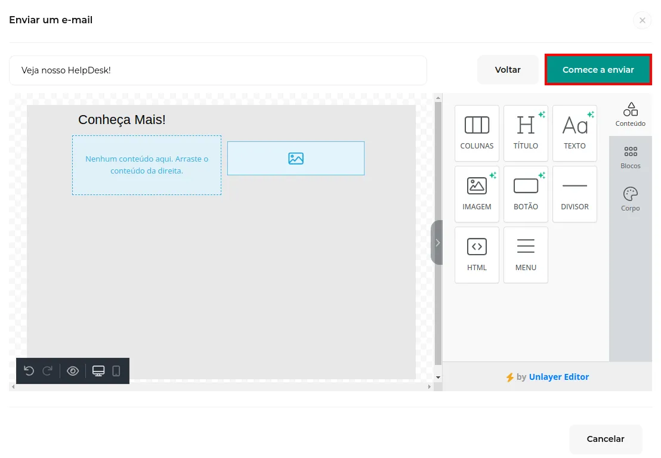The image size is (661, 458).
Task: Click the canvas horizontal scrollbar left arrow
Action: [13, 386]
